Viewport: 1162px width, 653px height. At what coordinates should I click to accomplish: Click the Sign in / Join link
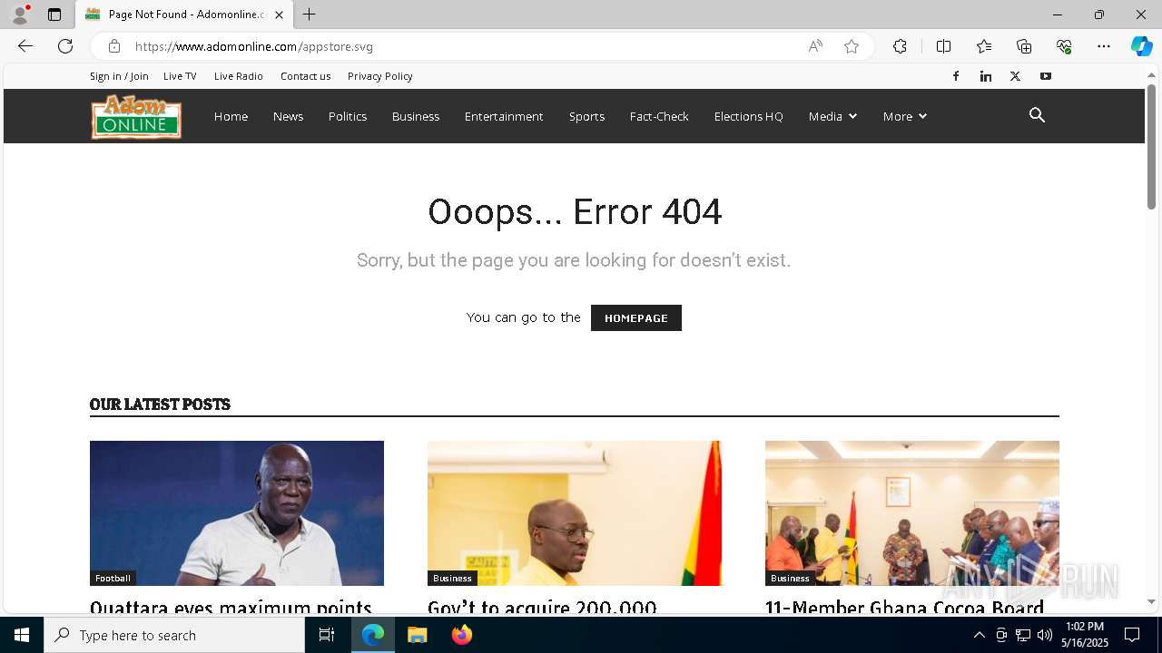click(x=119, y=76)
